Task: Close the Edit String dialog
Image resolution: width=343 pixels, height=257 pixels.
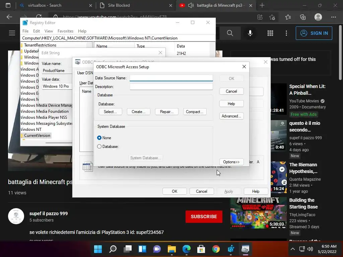Action: coord(160,53)
